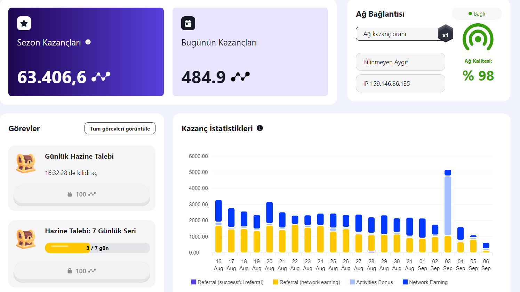
Task: Click the IP 159.146.86.135 field
Action: click(400, 83)
